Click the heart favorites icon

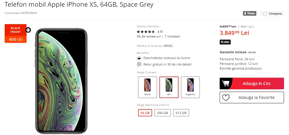click(x=226, y=98)
